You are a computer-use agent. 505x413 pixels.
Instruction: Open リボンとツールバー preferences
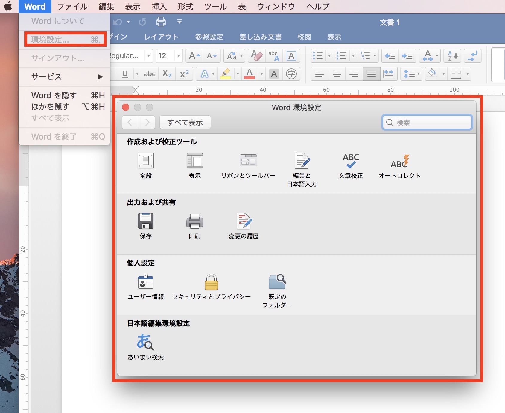(248, 166)
